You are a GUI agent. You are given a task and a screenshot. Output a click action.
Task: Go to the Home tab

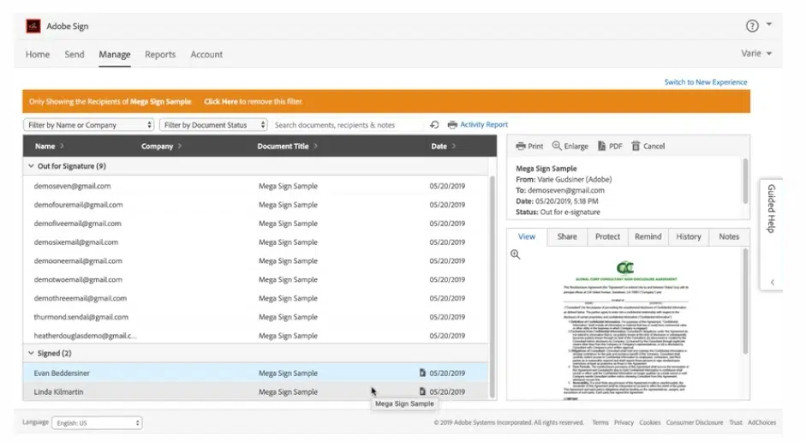point(38,54)
